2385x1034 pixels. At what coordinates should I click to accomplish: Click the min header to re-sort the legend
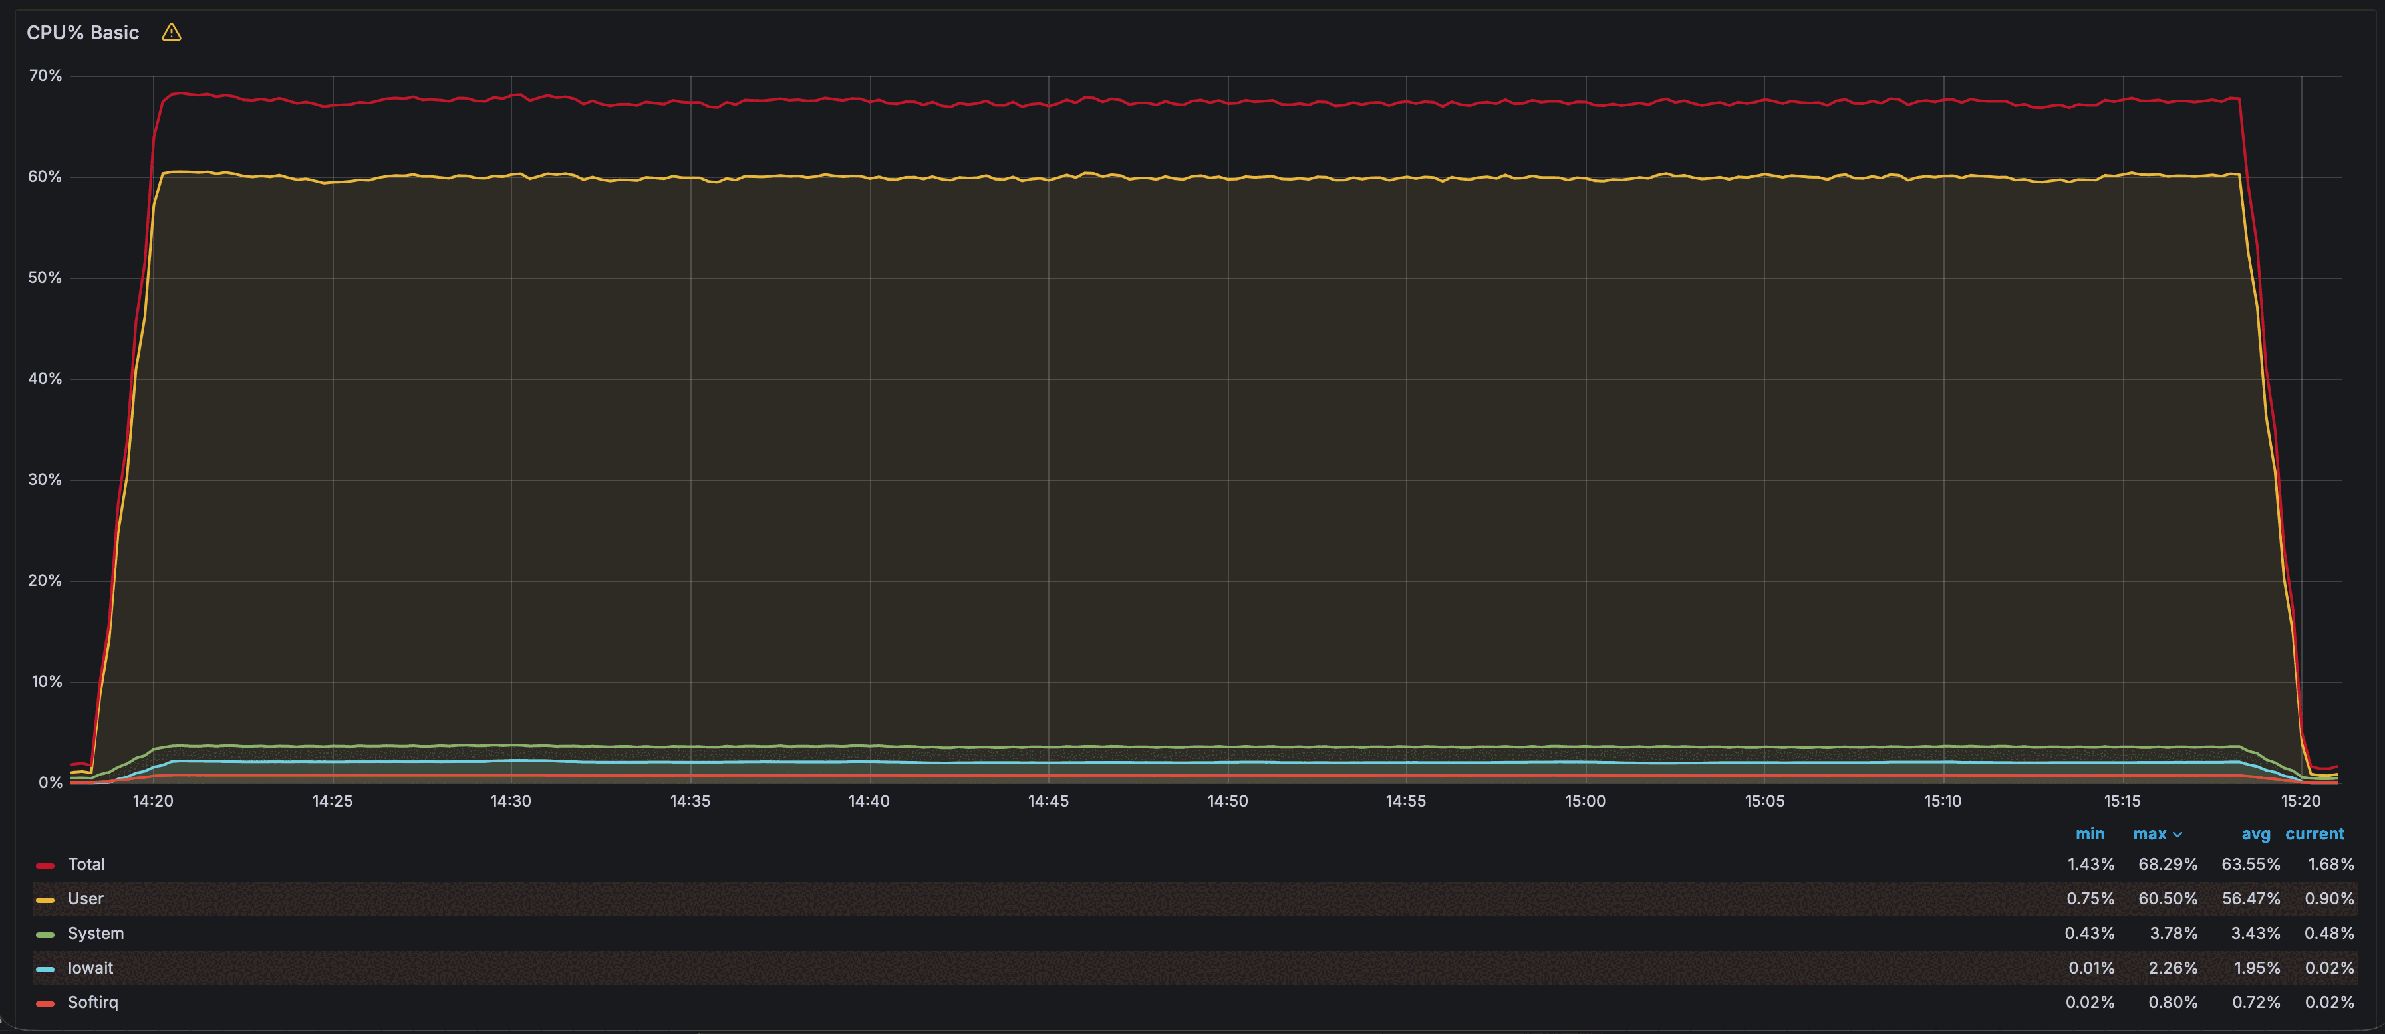click(x=2090, y=833)
